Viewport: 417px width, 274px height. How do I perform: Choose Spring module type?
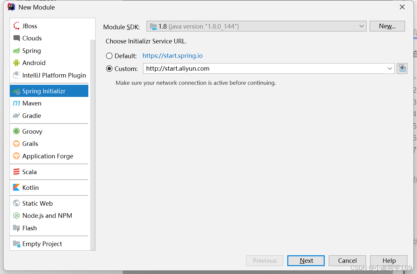[49, 51]
